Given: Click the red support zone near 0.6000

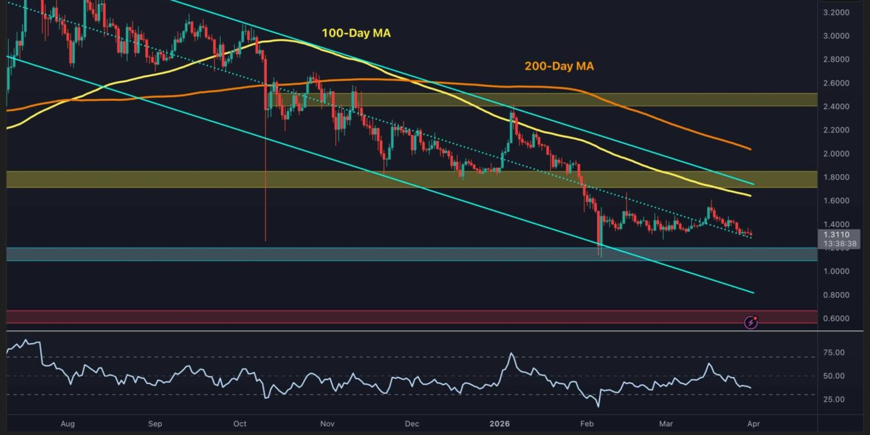Looking at the screenshot, I should click(x=402, y=317).
